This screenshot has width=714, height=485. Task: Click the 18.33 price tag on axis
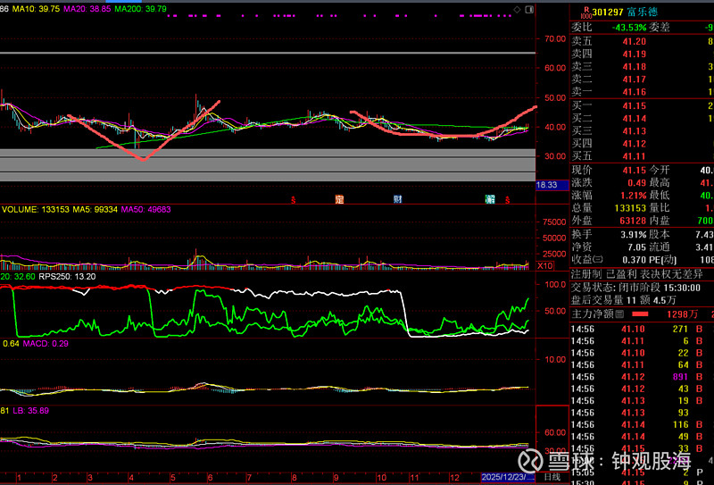point(546,185)
